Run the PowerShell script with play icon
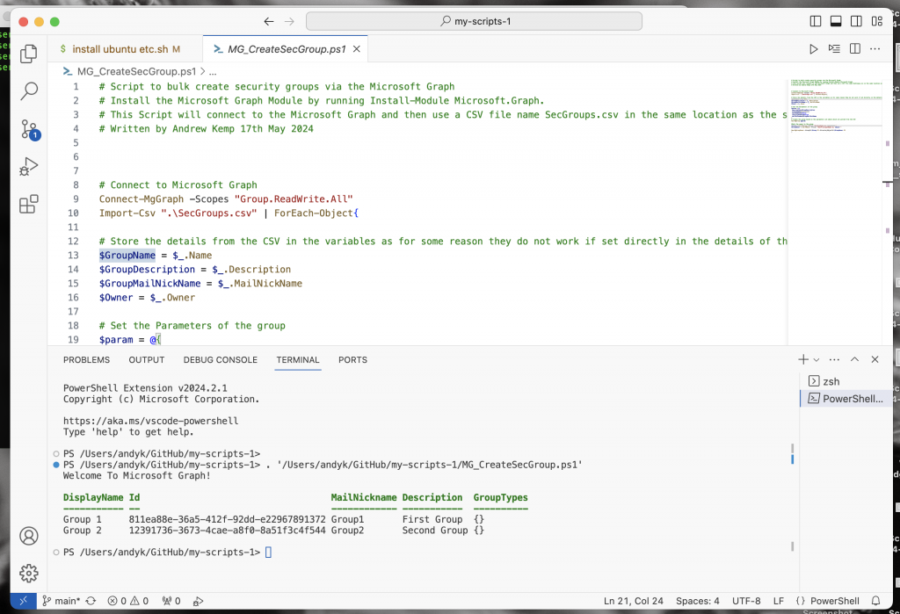Viewport: 900px width, 614px height. click(813, 49)
